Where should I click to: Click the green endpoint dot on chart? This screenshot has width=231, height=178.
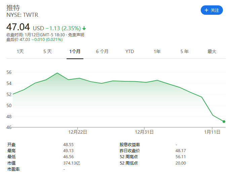click(224, 122)
